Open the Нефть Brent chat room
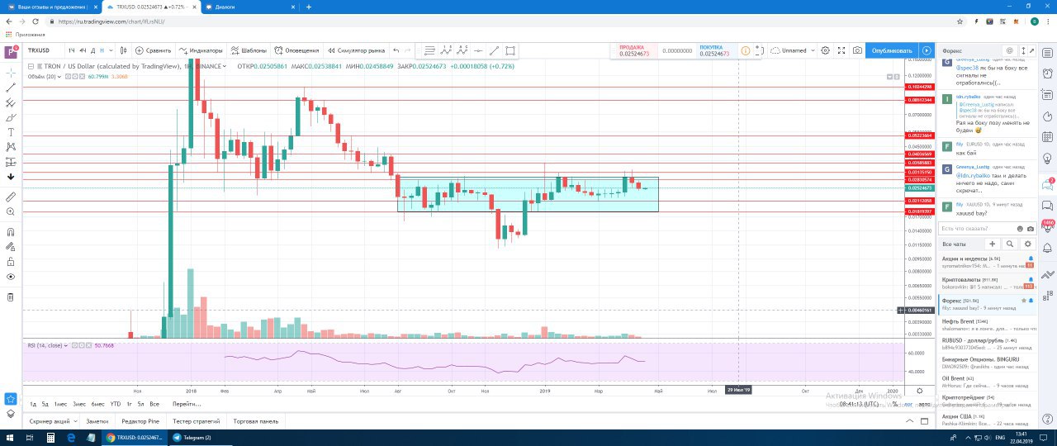 click(988, 324)
